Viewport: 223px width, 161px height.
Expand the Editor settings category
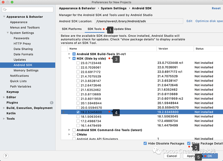4,97
